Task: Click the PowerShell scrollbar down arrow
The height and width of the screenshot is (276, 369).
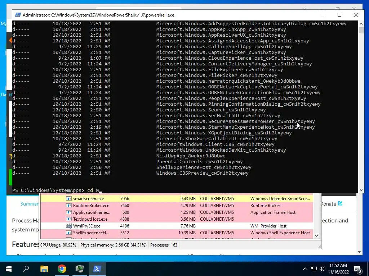Action: (x=361, y=190)
